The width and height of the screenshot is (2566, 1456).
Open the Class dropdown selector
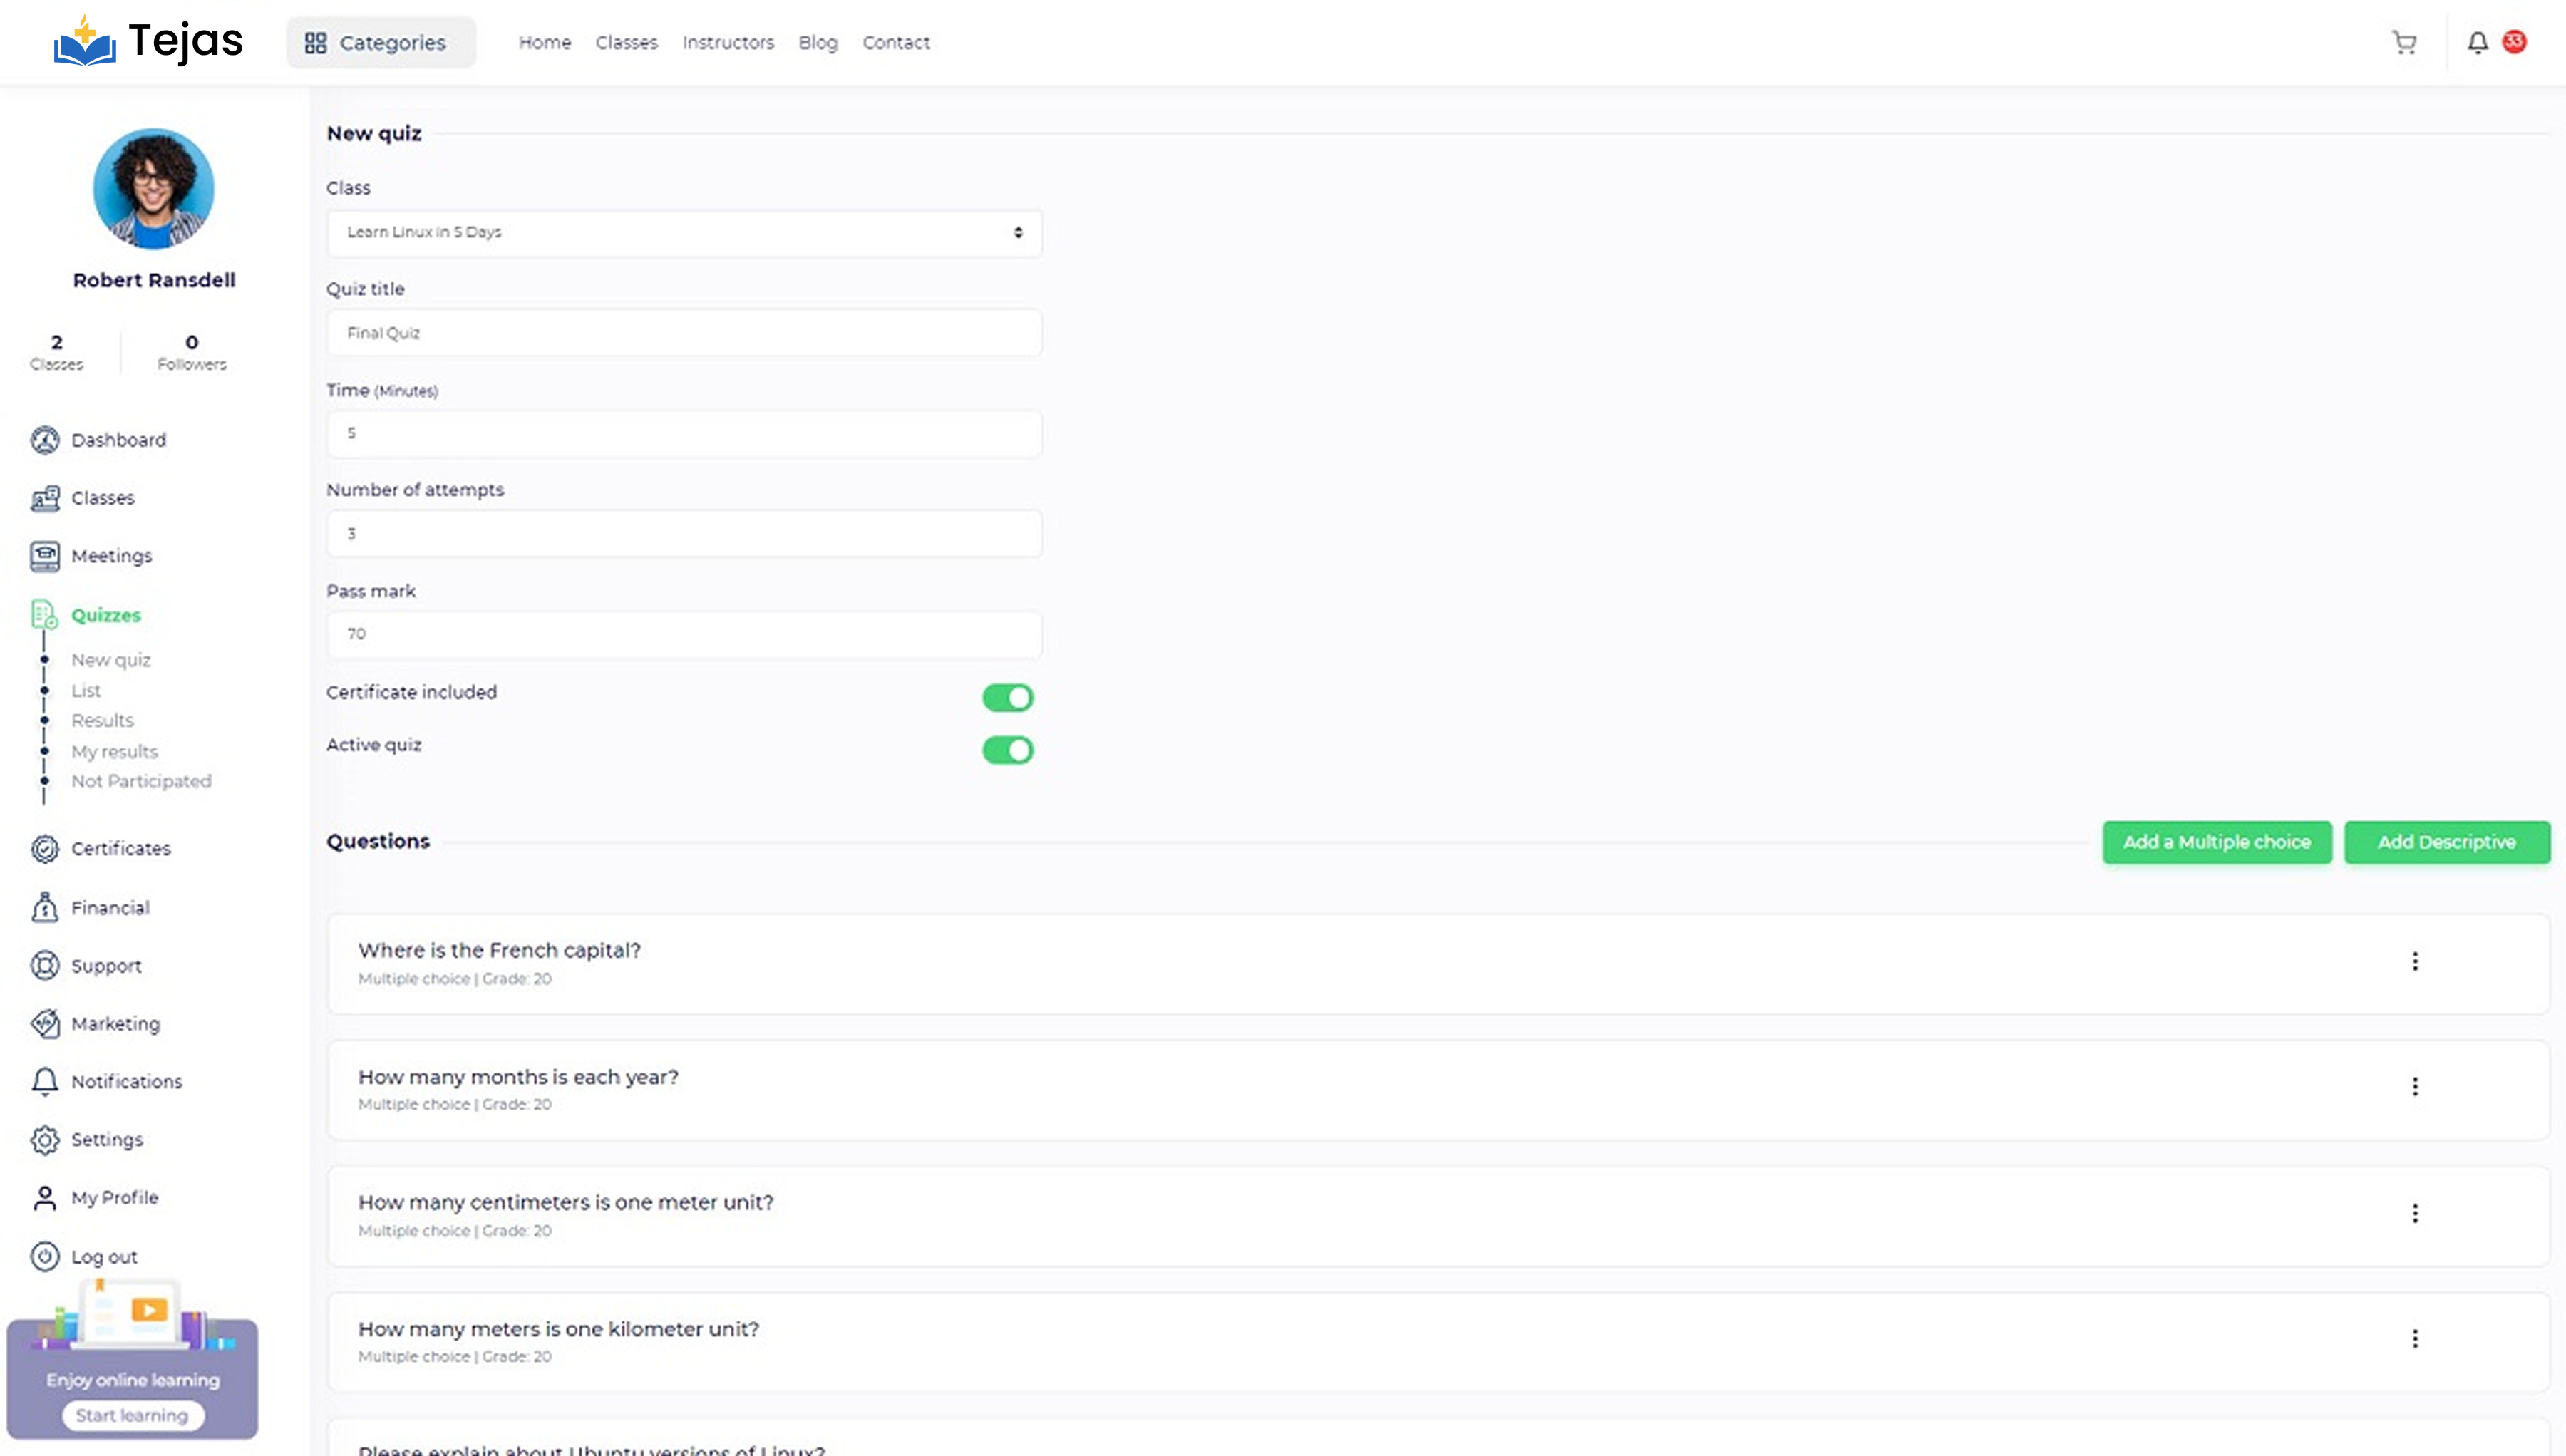(x=684, y=232)
